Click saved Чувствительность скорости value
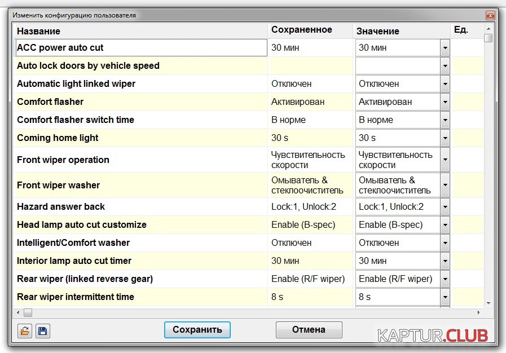Viewport: 506px width, 353px height. coord(308,160)
